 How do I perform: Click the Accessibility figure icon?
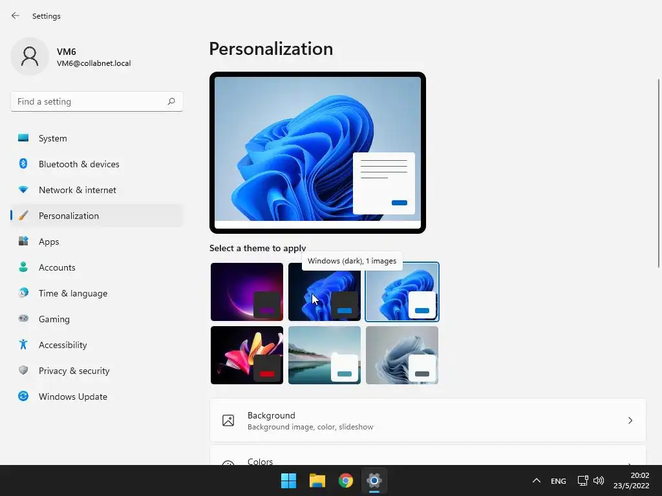click(23, 345)
